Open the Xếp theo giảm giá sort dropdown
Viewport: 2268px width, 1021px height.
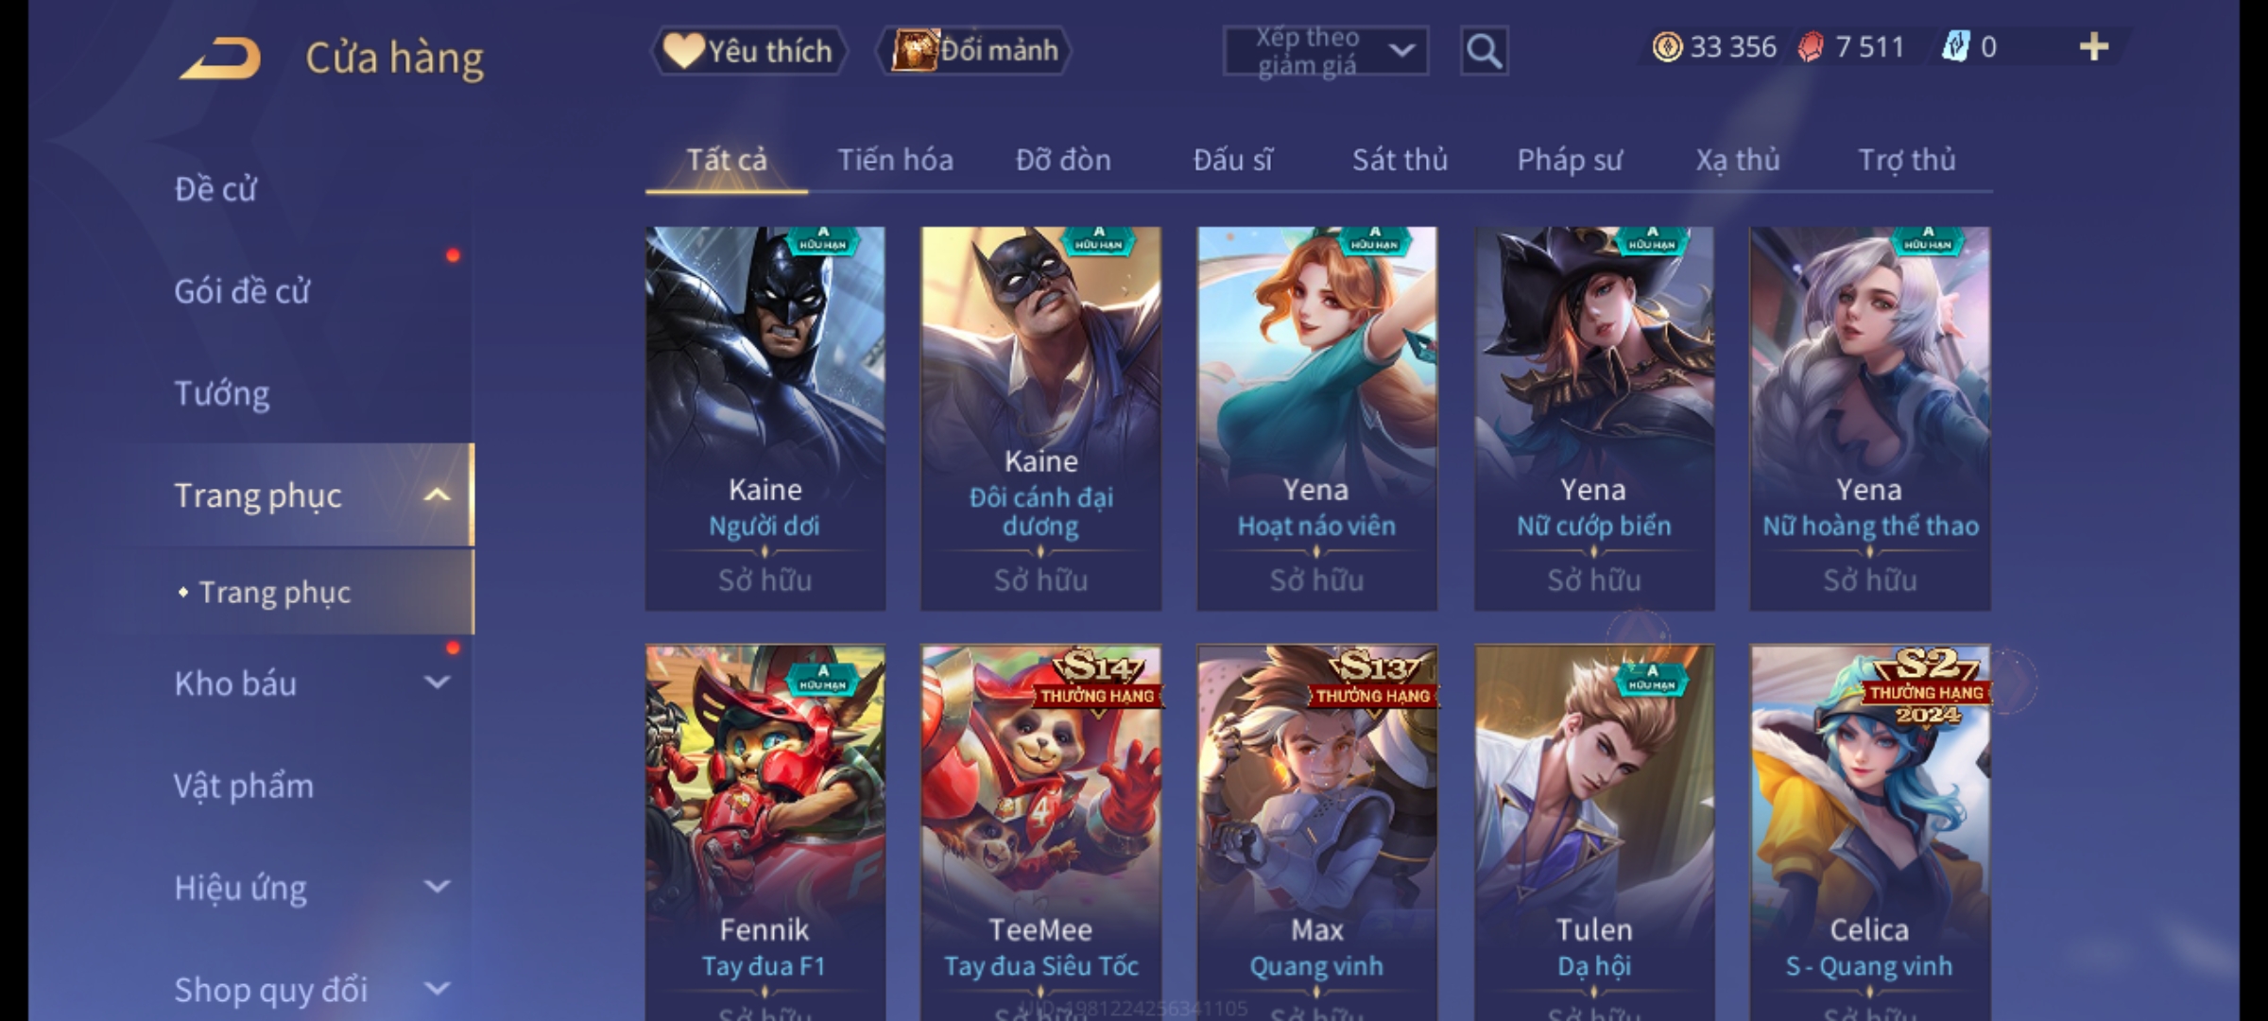(1325, 51)
